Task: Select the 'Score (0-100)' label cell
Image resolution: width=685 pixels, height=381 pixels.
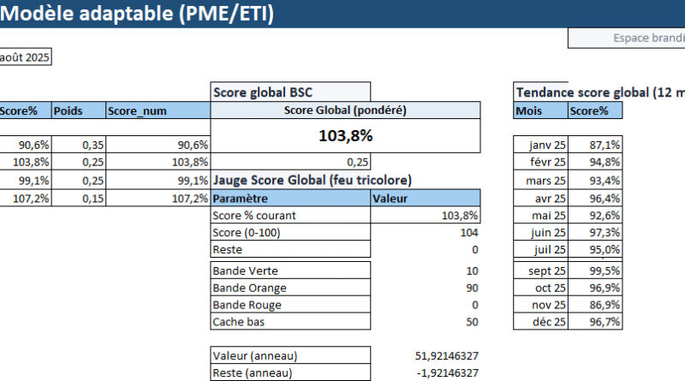Action: pos(290,232)
